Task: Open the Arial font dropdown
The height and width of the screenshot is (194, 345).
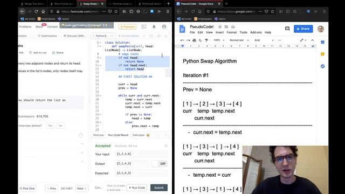Action: click(x=264, y=40)
